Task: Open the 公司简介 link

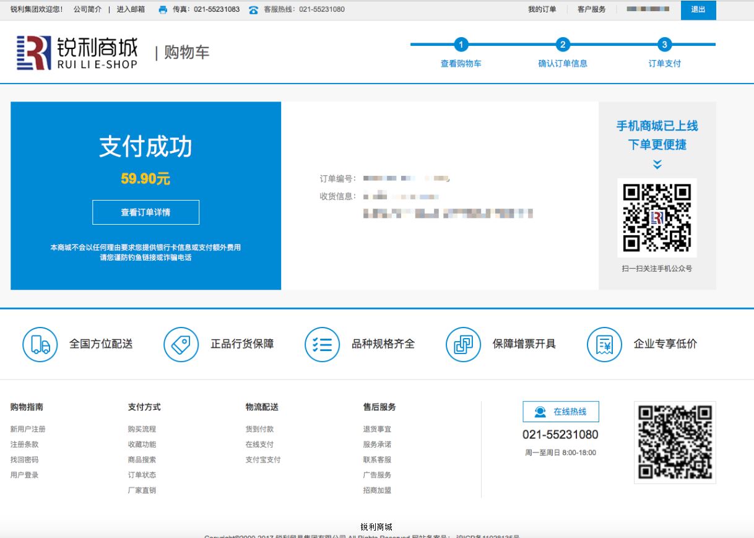Action: pos(87,10)
